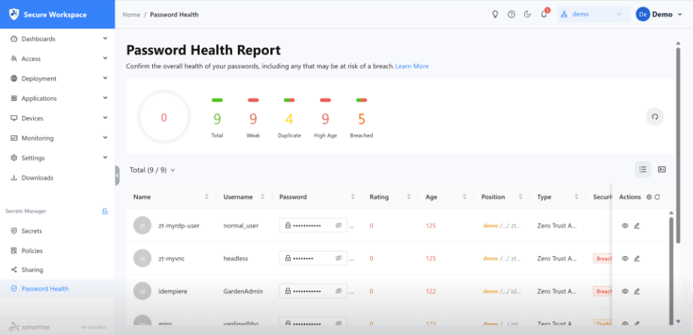This screenshot has height=335, width=693.
Task: Click the Breached tag in zt-myvnc row
Action: tap(603, 258)
